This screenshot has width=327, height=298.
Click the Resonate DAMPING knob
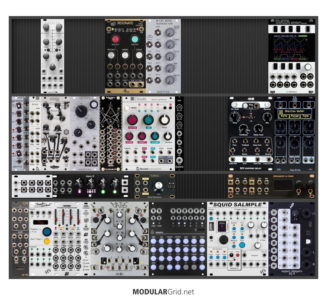click(x=125, y=55)
